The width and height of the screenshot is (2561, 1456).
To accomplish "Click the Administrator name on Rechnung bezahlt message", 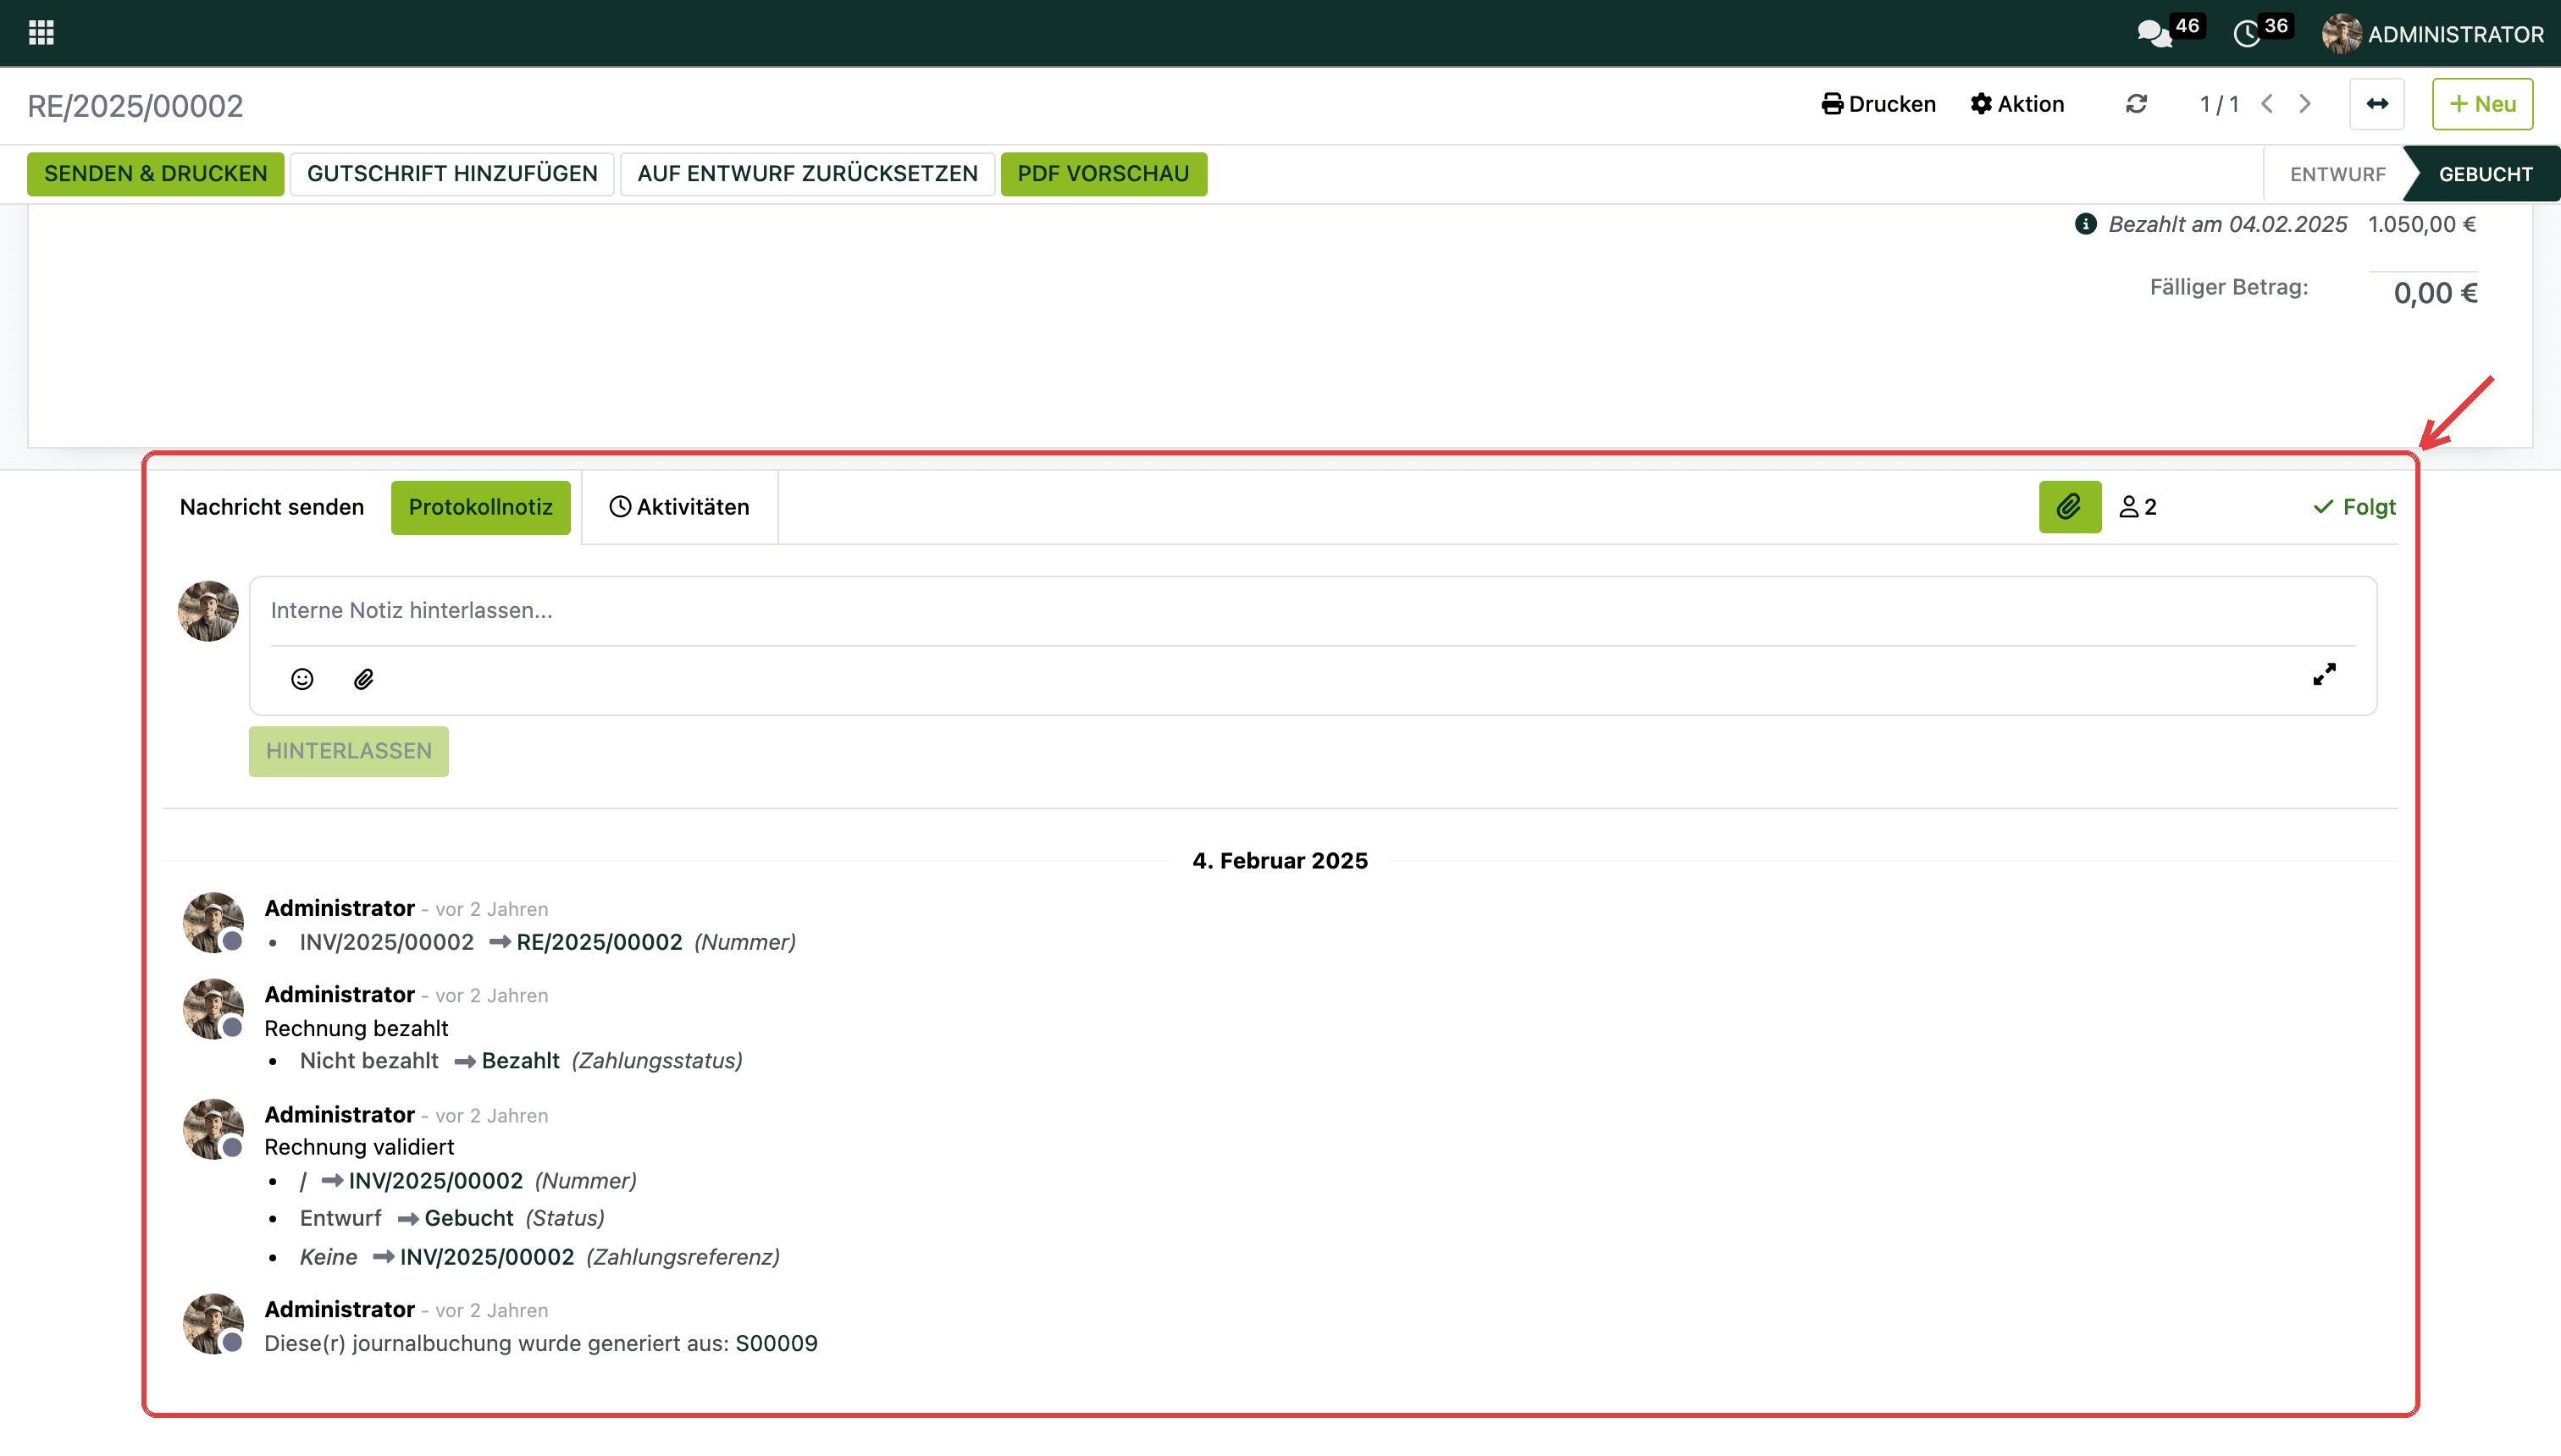I will coord(339,994).
